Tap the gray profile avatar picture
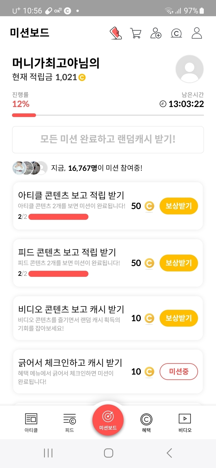This screenshot has height=468, width=216. point(189,69)
